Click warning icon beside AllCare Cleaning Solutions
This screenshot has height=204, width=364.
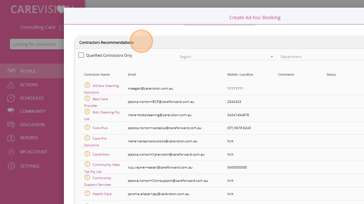click(87, 85)
